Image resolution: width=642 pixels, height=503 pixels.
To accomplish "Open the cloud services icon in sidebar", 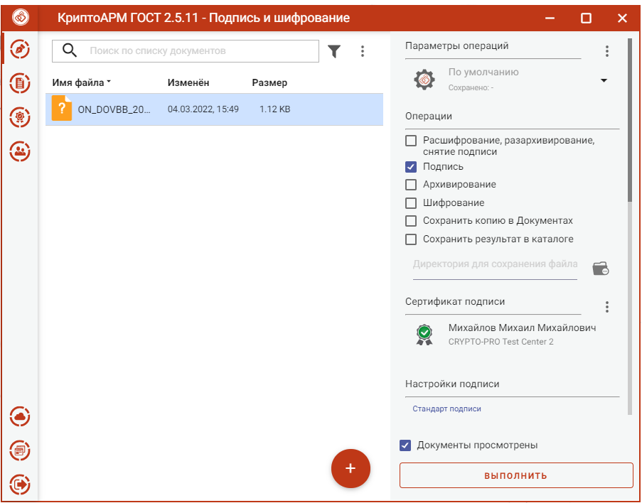I will pyautogui.click(x=20, y=416).
